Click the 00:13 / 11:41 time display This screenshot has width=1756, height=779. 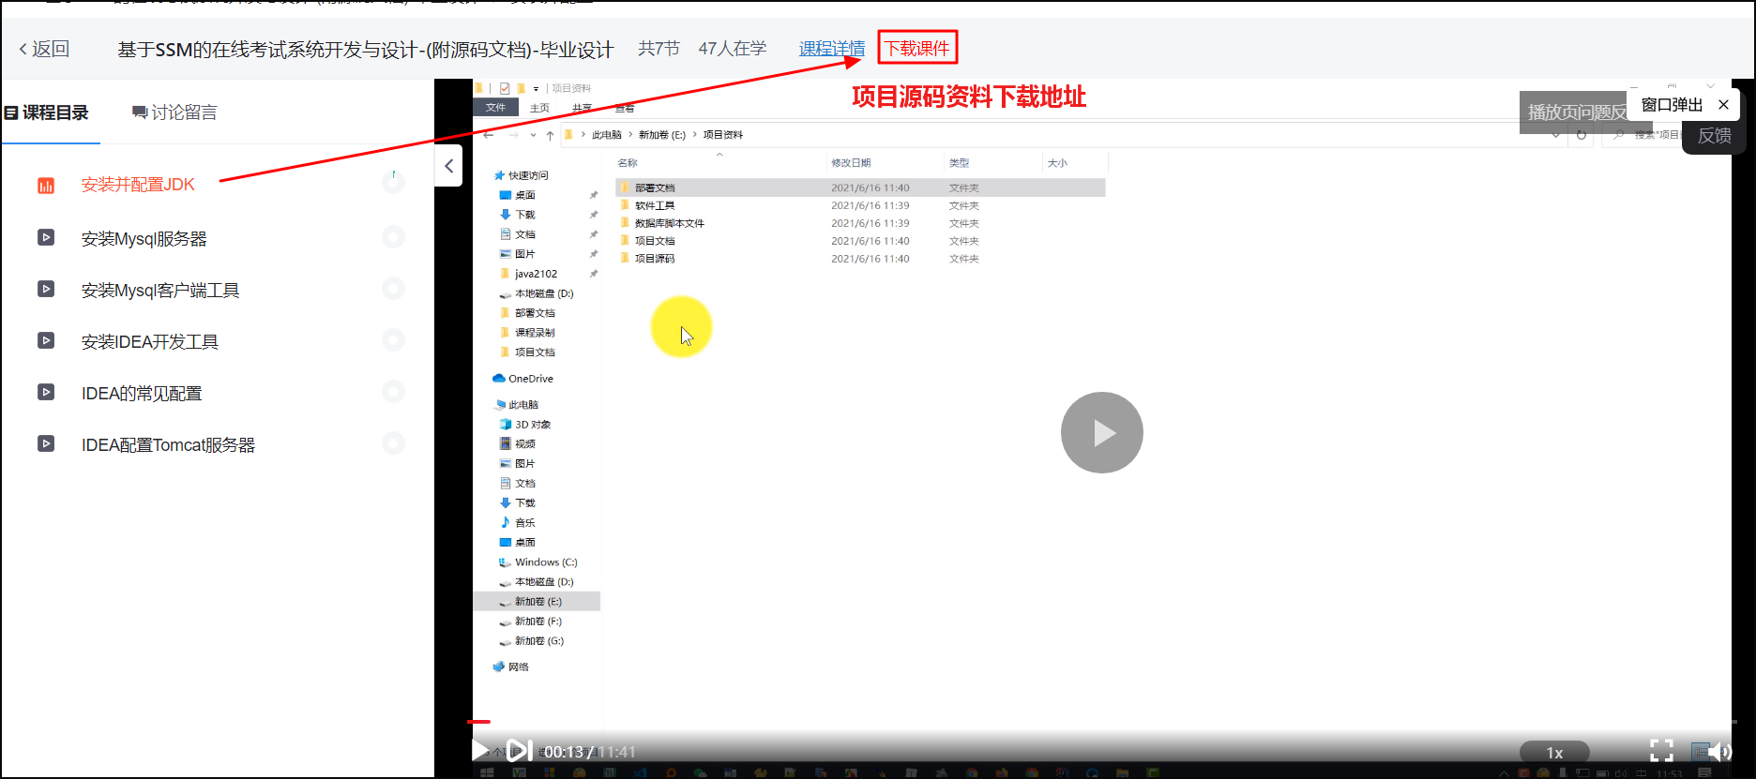coord(590,752)
